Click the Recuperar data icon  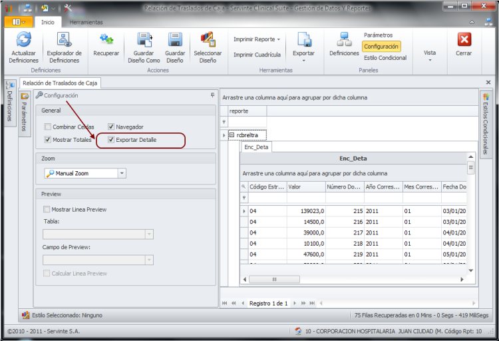tap(106, 40)
